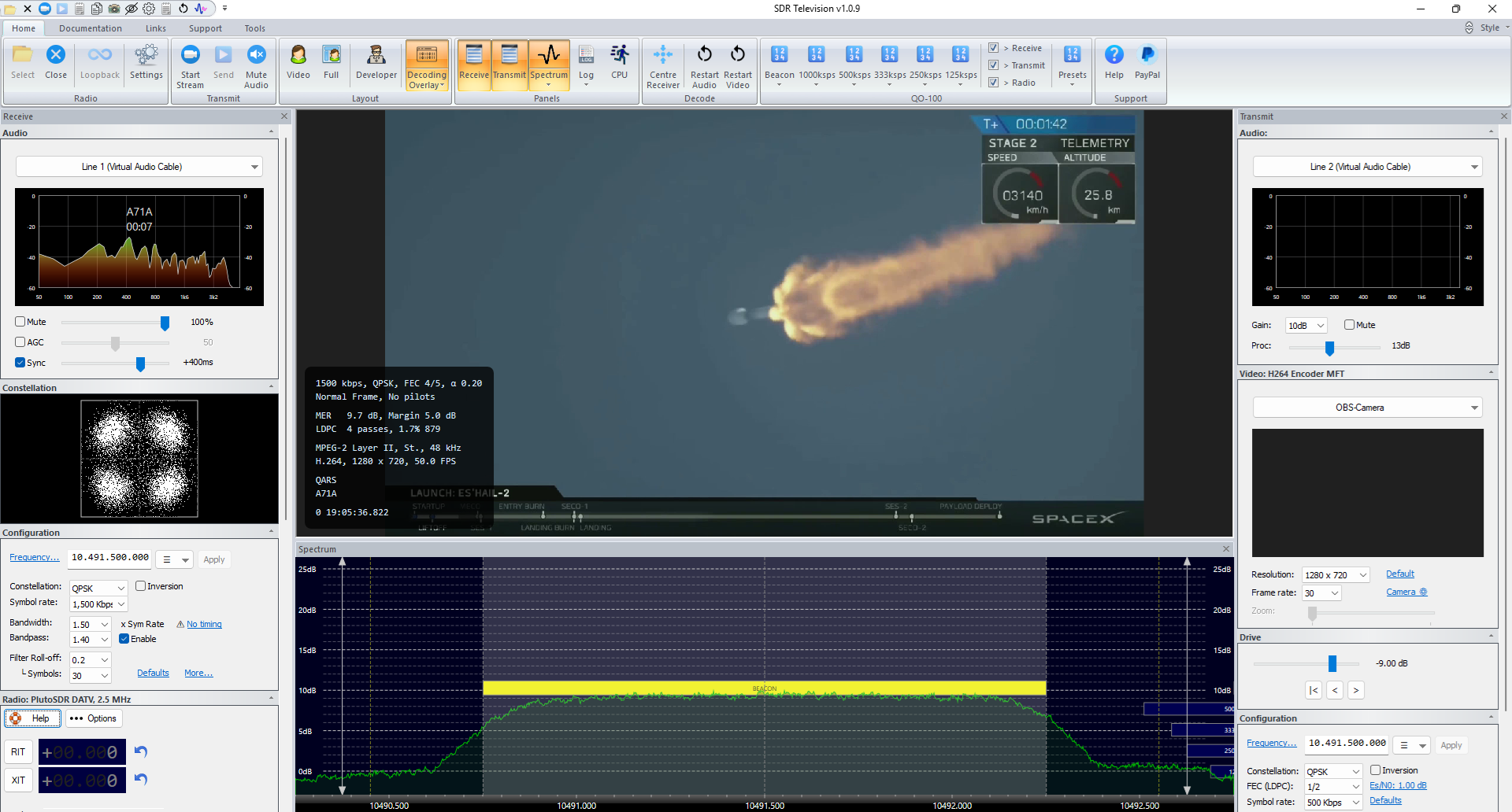1512x812 pixels.
Task: Uncheck the audio Sync checkbox
Action: click(x=20, y=363)
